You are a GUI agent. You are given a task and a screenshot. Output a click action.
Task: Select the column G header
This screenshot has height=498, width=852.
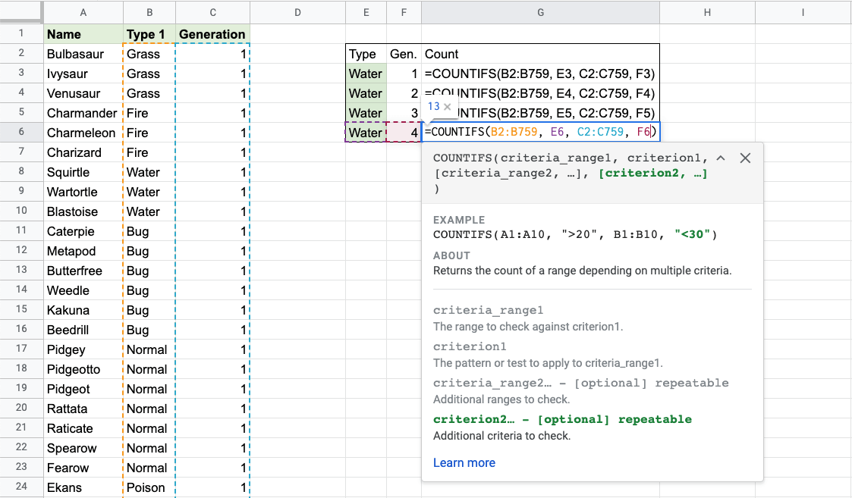click(x=539, y=11)
